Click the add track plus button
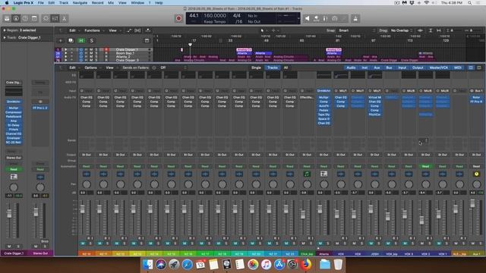 61,40
